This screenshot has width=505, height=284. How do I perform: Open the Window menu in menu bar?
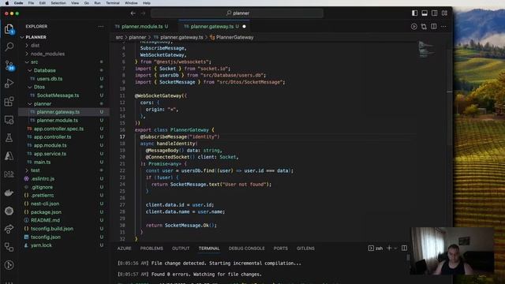(x=131, y=3)
